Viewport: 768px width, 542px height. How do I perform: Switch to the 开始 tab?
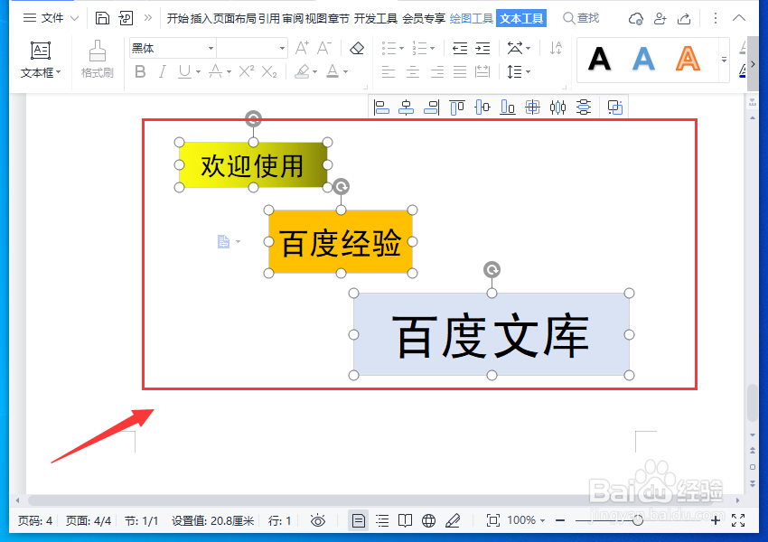(178, 19)
